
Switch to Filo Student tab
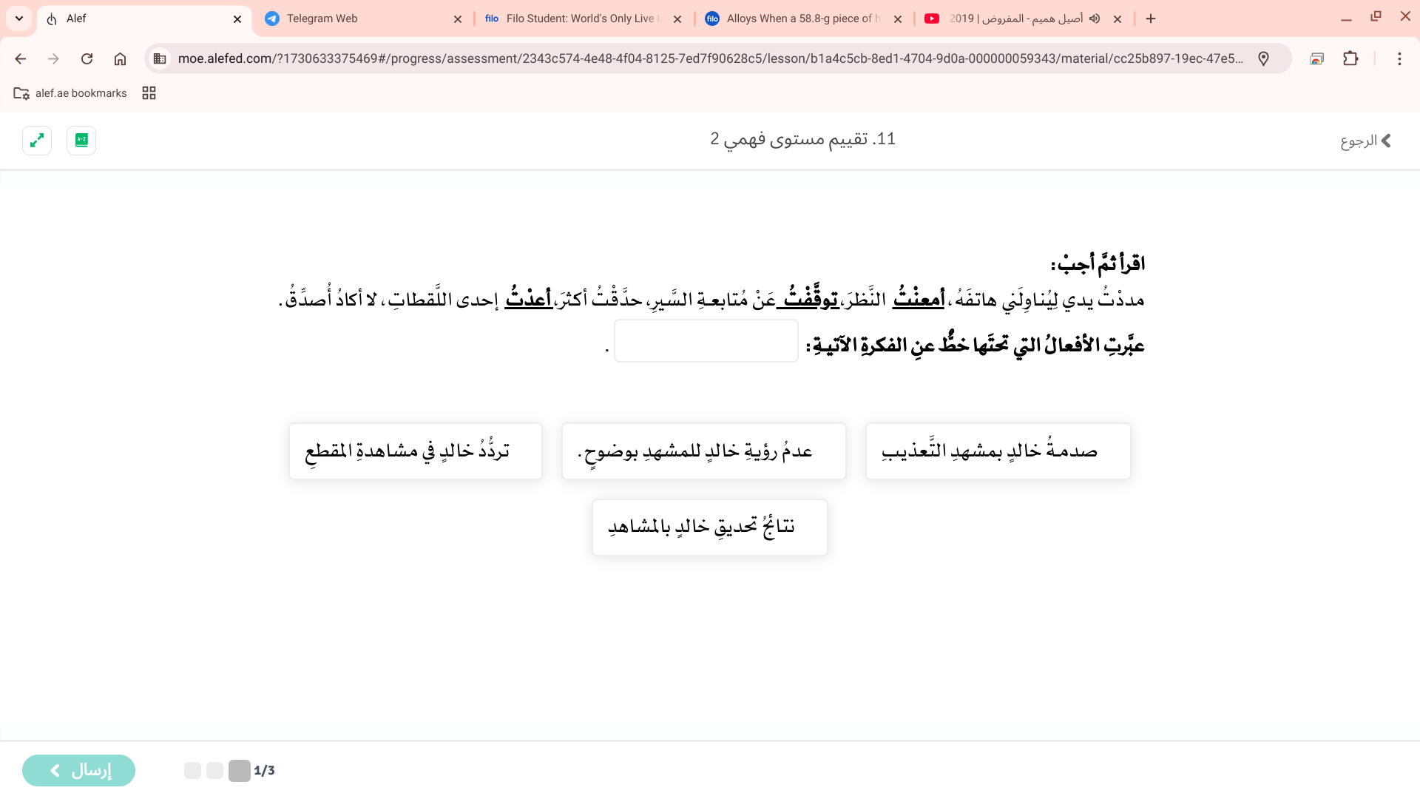(581, 18)
